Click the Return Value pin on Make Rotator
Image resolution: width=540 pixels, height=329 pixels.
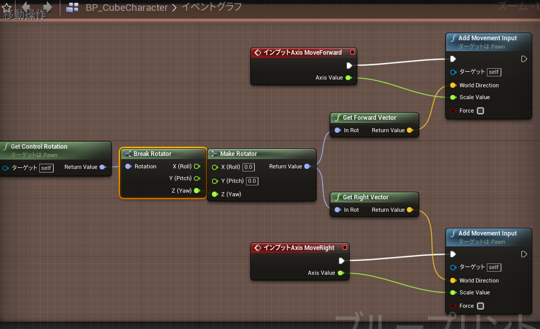(x=307, y=166)
